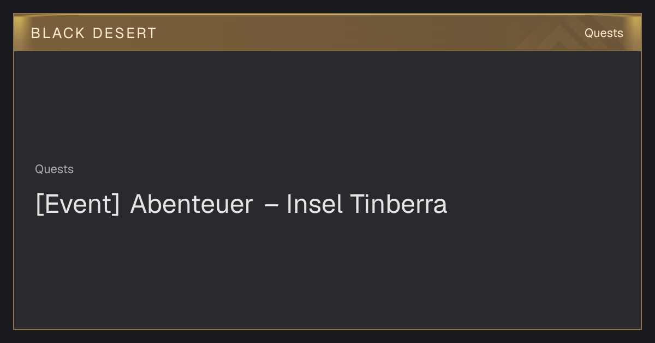This screenshot has height=343, width=655.
Task: Click the [Event] tag in the title
Action: [x=78, y=205]
